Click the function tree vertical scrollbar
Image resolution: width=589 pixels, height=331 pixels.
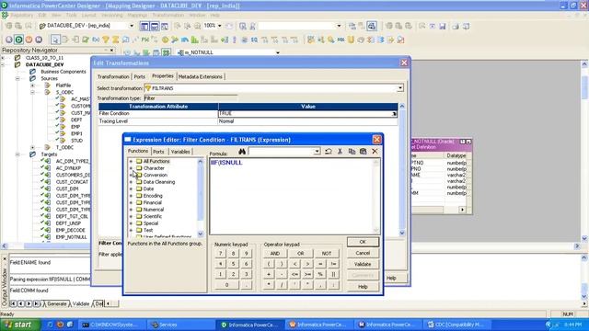pos(201,197)
